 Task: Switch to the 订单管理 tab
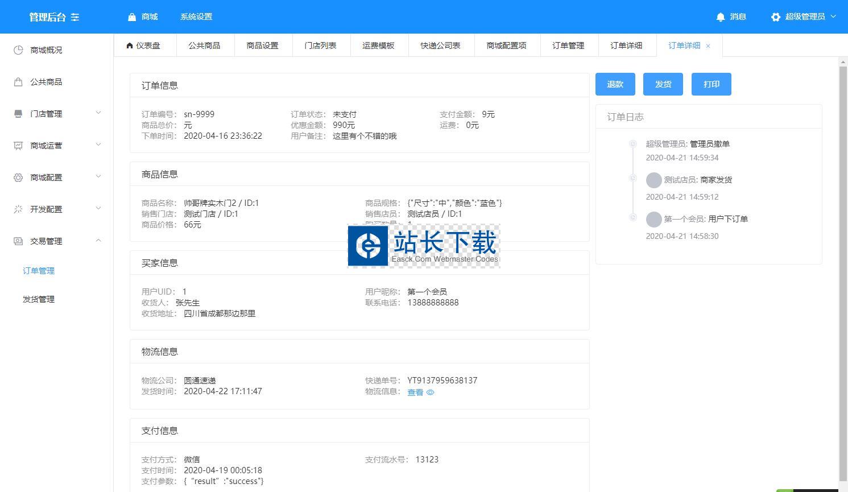click(568, 46)
